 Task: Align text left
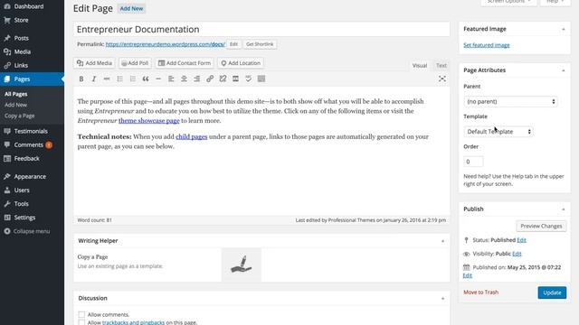point(171,79)
